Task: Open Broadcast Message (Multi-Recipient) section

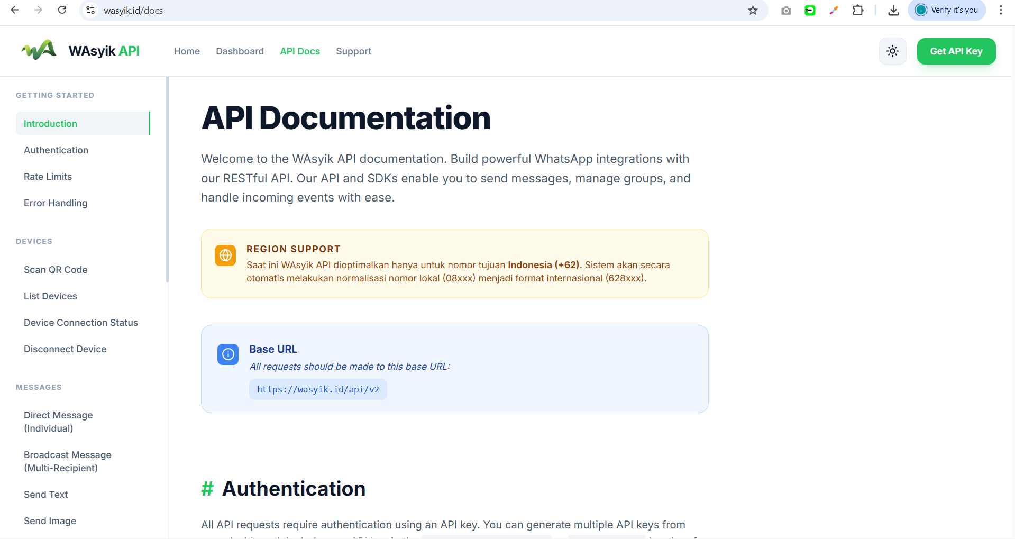Action: point(68,461)
